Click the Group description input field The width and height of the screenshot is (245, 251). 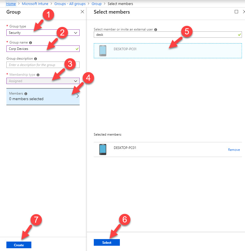click(43, 65)
